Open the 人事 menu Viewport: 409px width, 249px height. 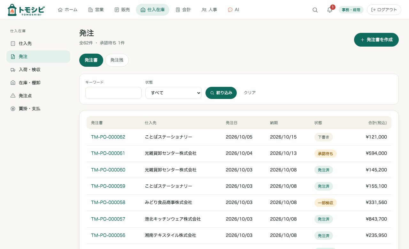[209, 10]
